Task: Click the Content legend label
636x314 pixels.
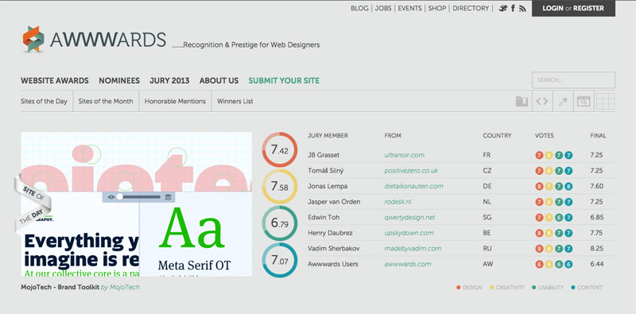Action: (x=590, y=288)
